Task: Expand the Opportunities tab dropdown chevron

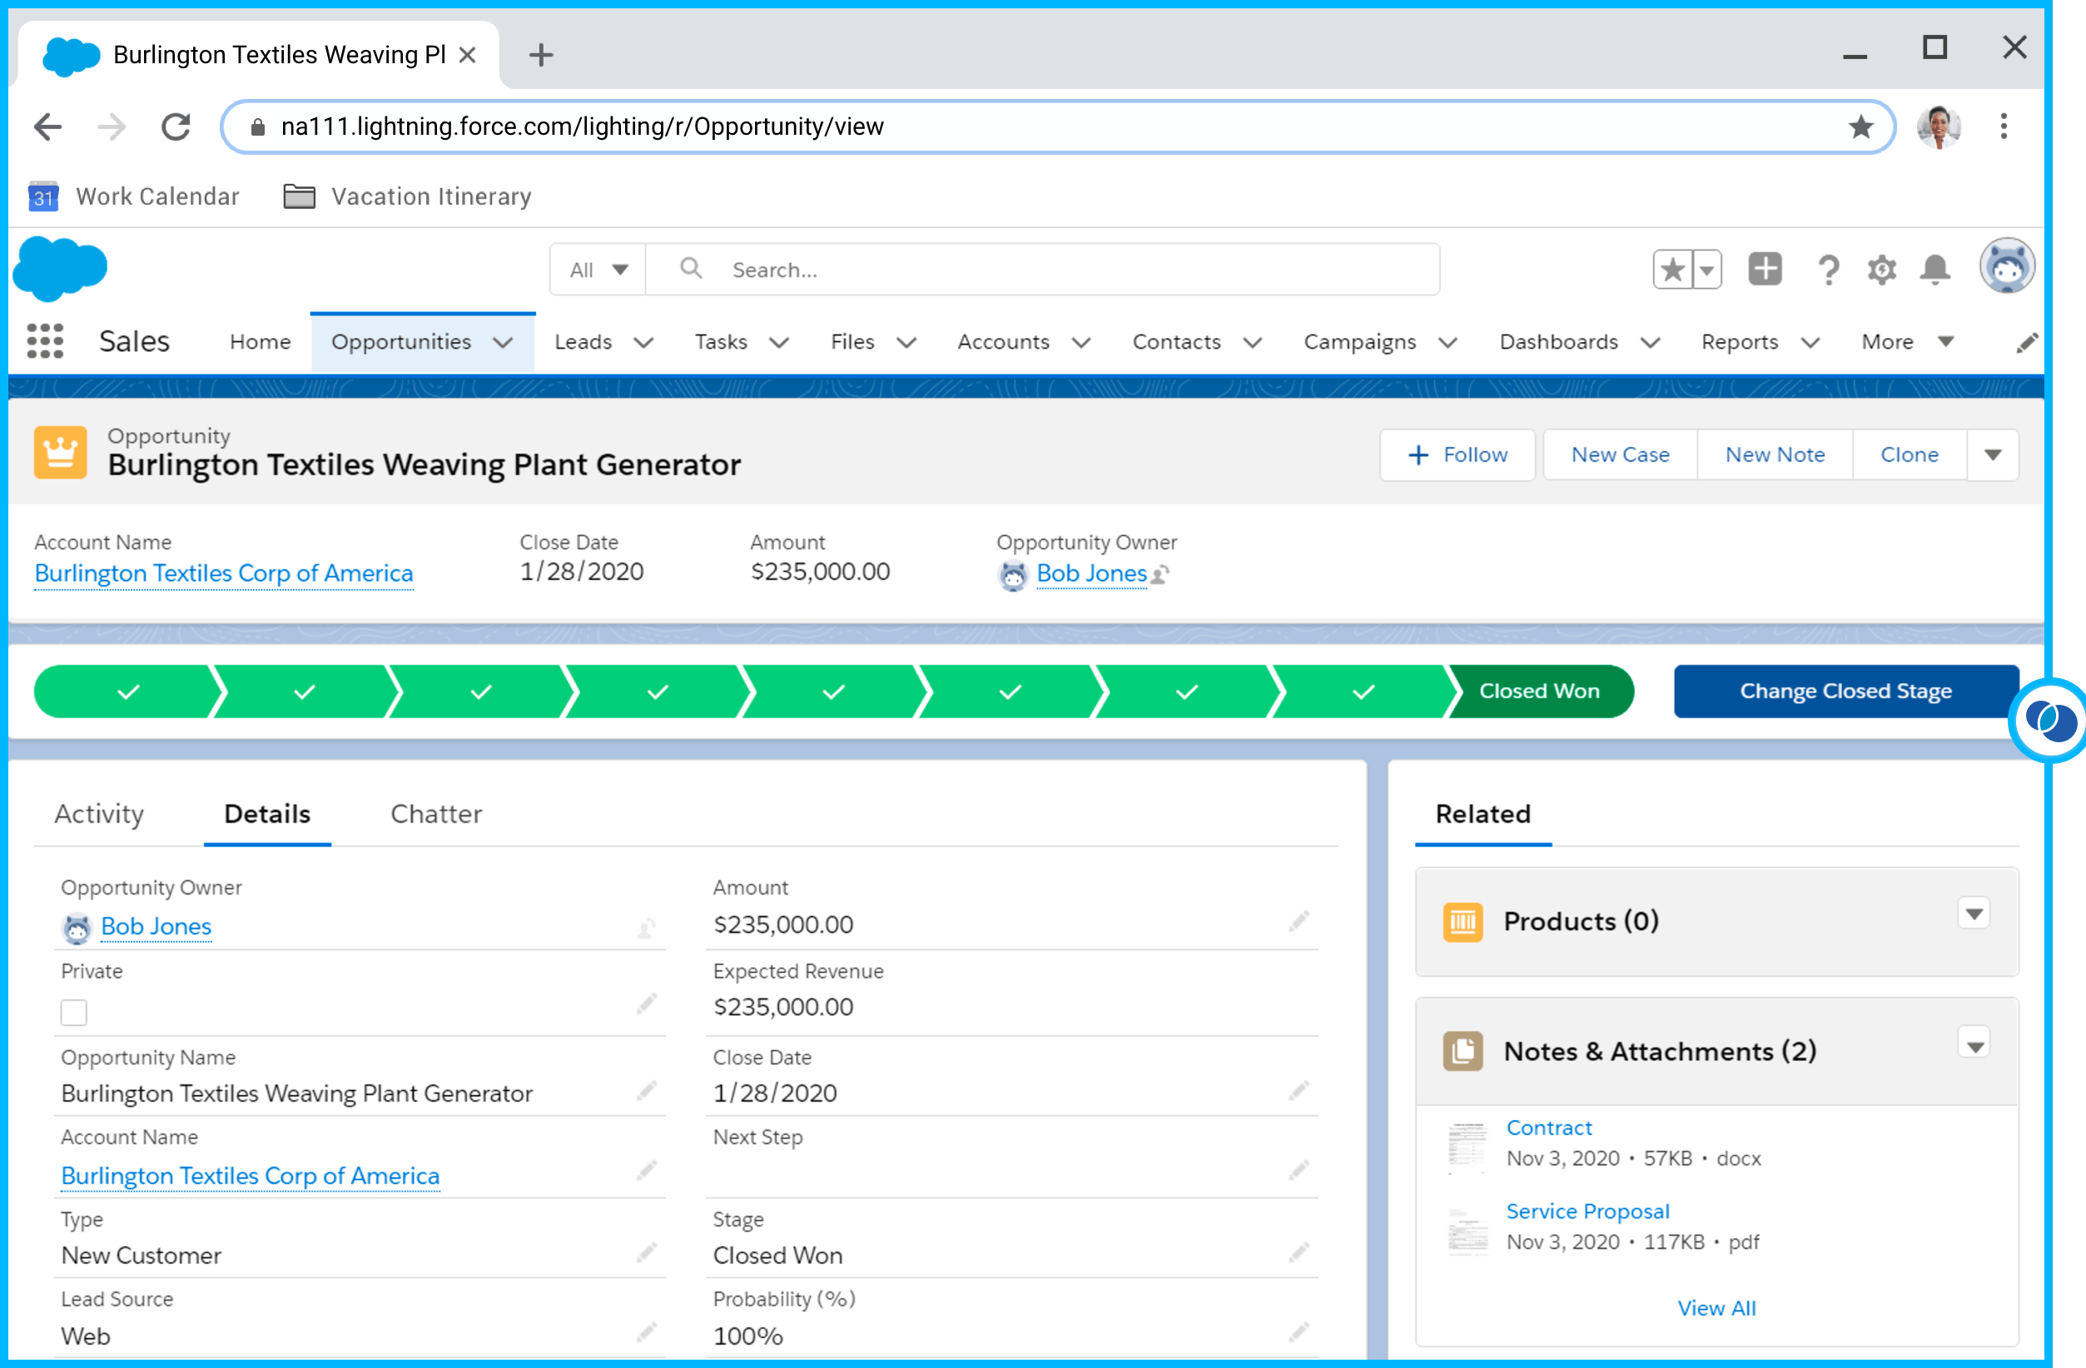Action: point(502,343)
